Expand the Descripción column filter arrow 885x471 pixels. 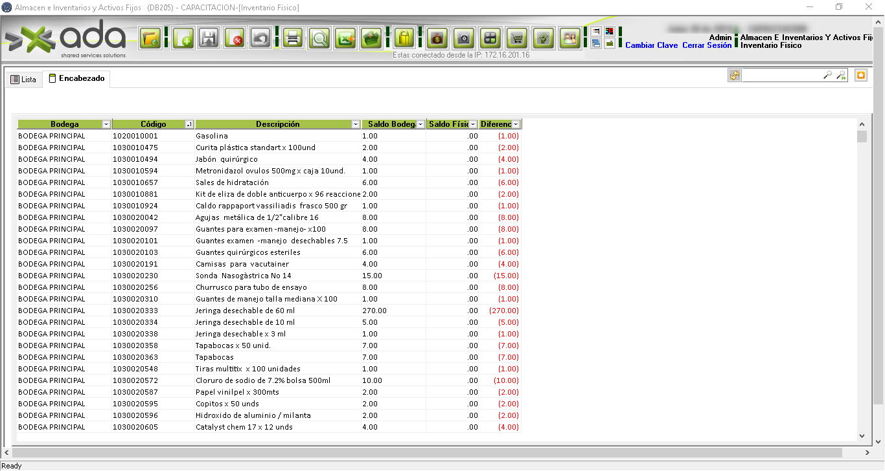coord(355,124)
